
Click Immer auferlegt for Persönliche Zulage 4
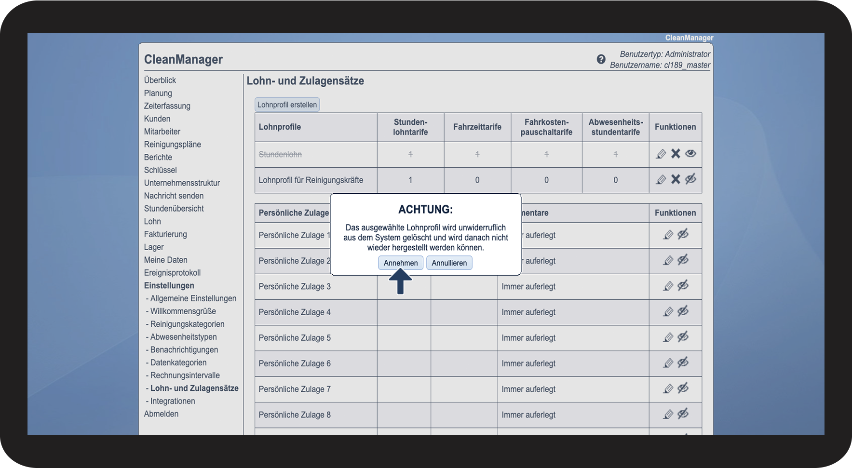(x=528, y=312)
